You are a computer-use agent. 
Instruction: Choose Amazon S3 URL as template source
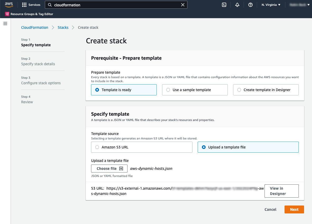(x=142, y=147)
